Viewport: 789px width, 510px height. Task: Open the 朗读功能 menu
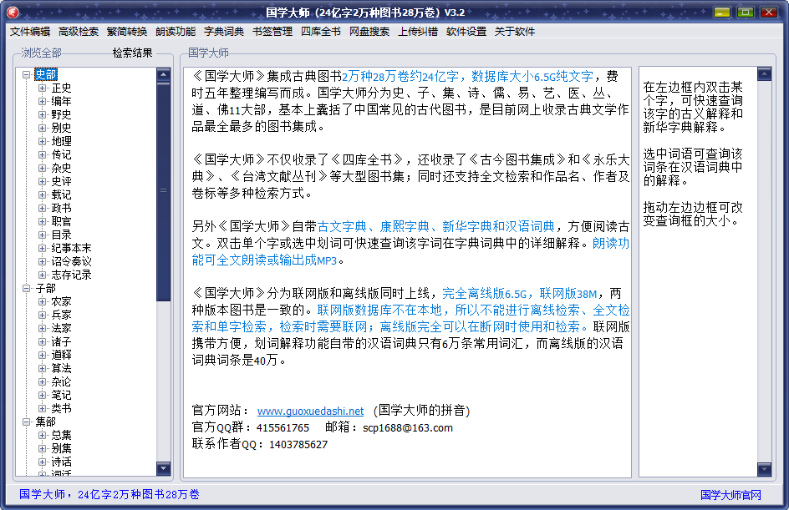pyautogui.click(x=176, y=32)
